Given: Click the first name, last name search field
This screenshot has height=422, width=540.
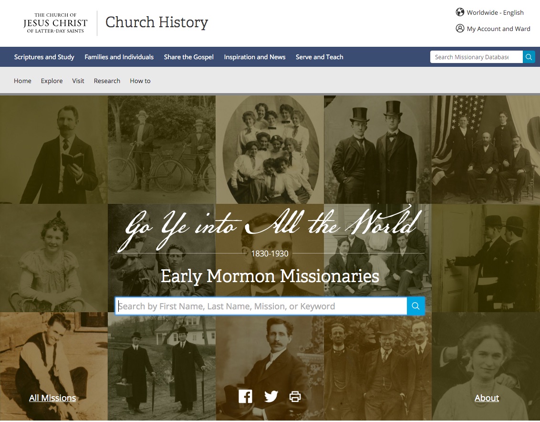Looking at the screenshot, I should pyautogui.click(x=261, y=306).
